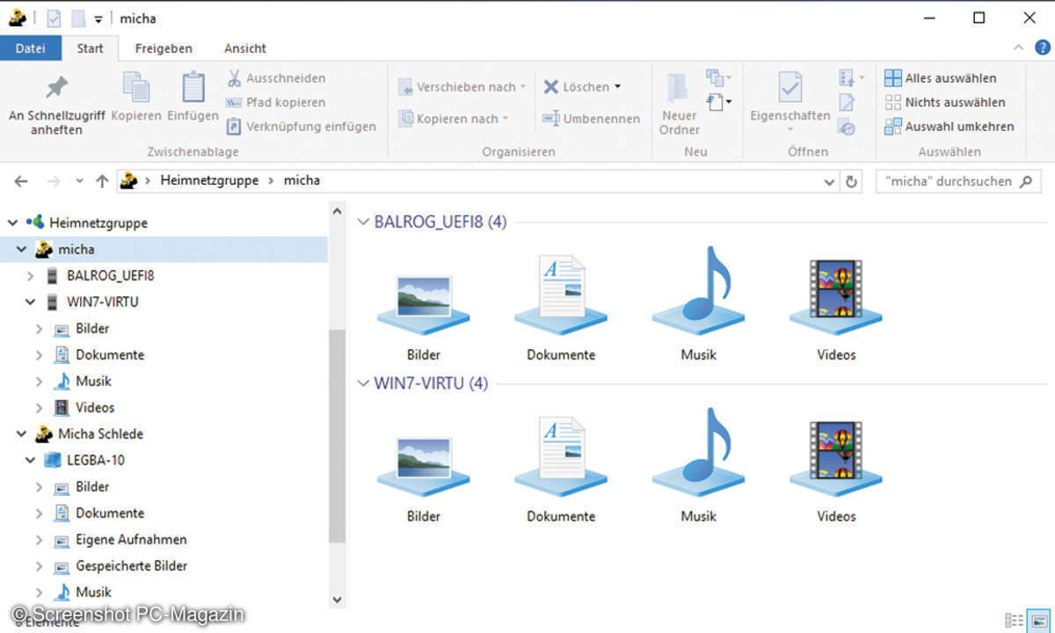Image resolution: width=1055 pixels, height=633 pixels.
Task: Open the recent locations dropdown arrow
Action: pos(79,181)
